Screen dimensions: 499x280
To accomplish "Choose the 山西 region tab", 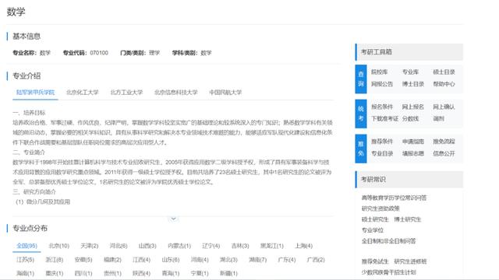I will (x=147, y=246).
